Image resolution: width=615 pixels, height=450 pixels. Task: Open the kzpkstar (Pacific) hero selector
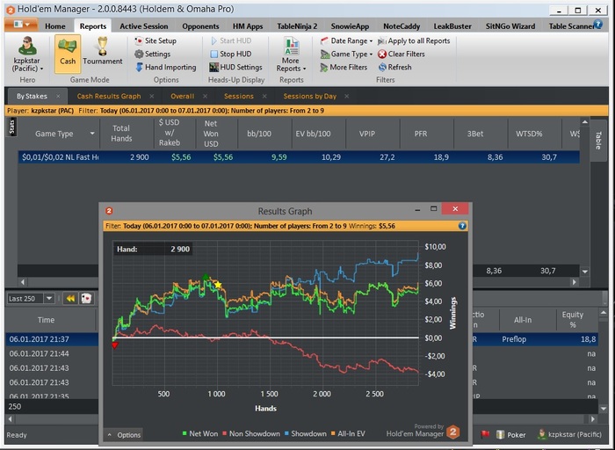click(27, 54)
